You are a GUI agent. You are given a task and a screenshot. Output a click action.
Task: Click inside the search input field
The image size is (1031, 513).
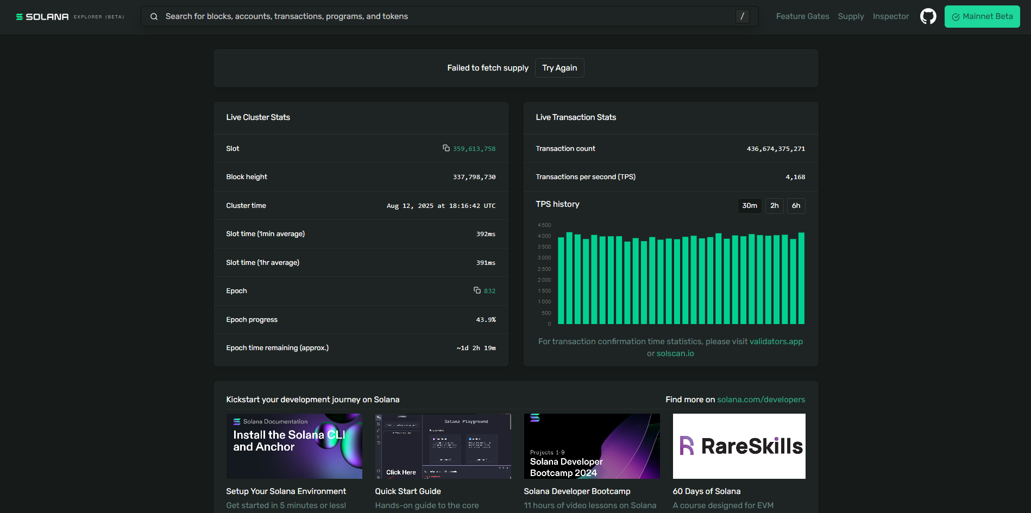380,16
